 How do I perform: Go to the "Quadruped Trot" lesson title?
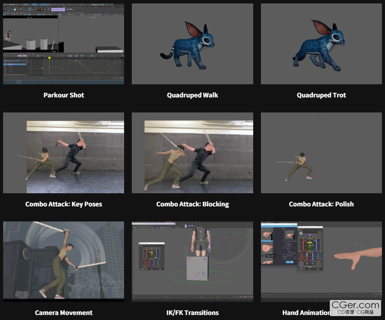(321, 95)
